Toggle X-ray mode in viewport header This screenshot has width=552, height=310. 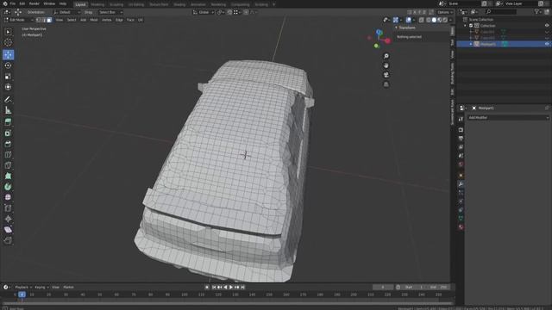point(422,20)
